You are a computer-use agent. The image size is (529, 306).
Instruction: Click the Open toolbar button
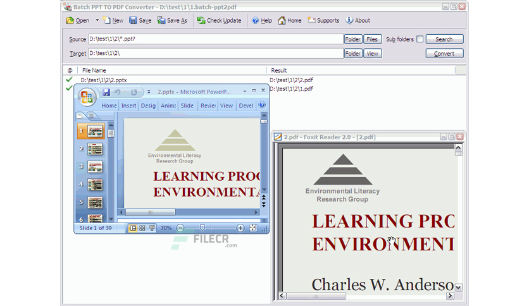click(78, 21)
